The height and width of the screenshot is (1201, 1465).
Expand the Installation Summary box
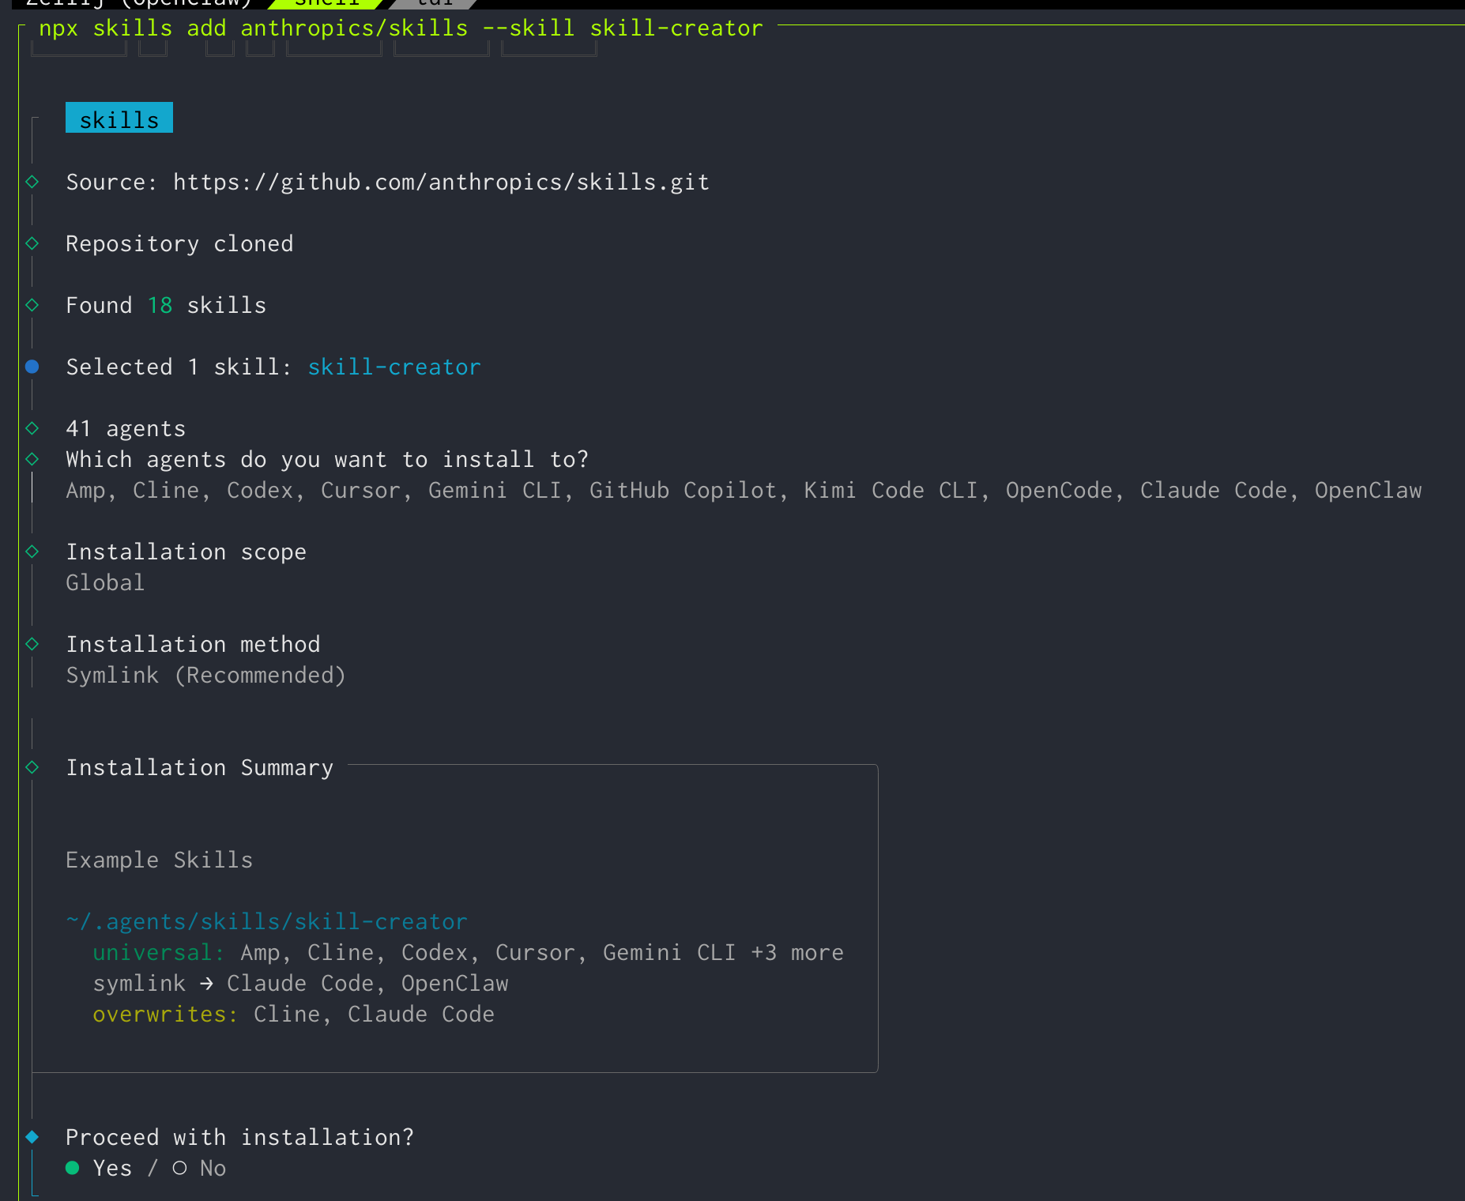tap(200, 766)
